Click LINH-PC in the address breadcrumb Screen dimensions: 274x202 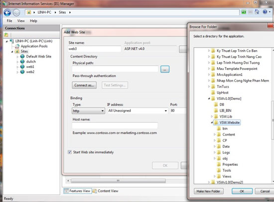pyautogui.click(x=44, y=12)
